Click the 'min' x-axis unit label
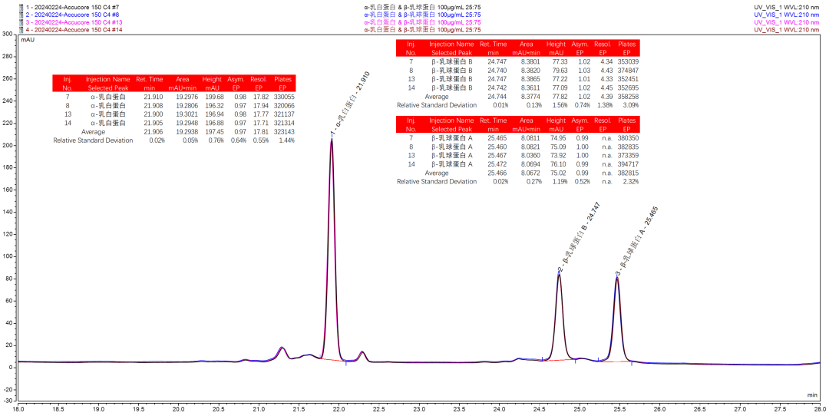The height and width of the screenshot is (416, 829). click(x=812, y=395)
